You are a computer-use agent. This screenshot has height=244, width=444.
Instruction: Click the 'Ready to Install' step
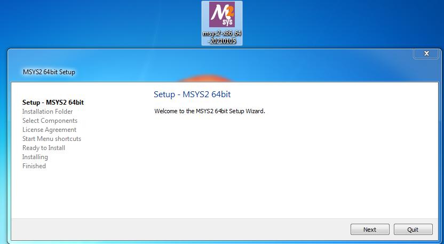pos(44,148)
